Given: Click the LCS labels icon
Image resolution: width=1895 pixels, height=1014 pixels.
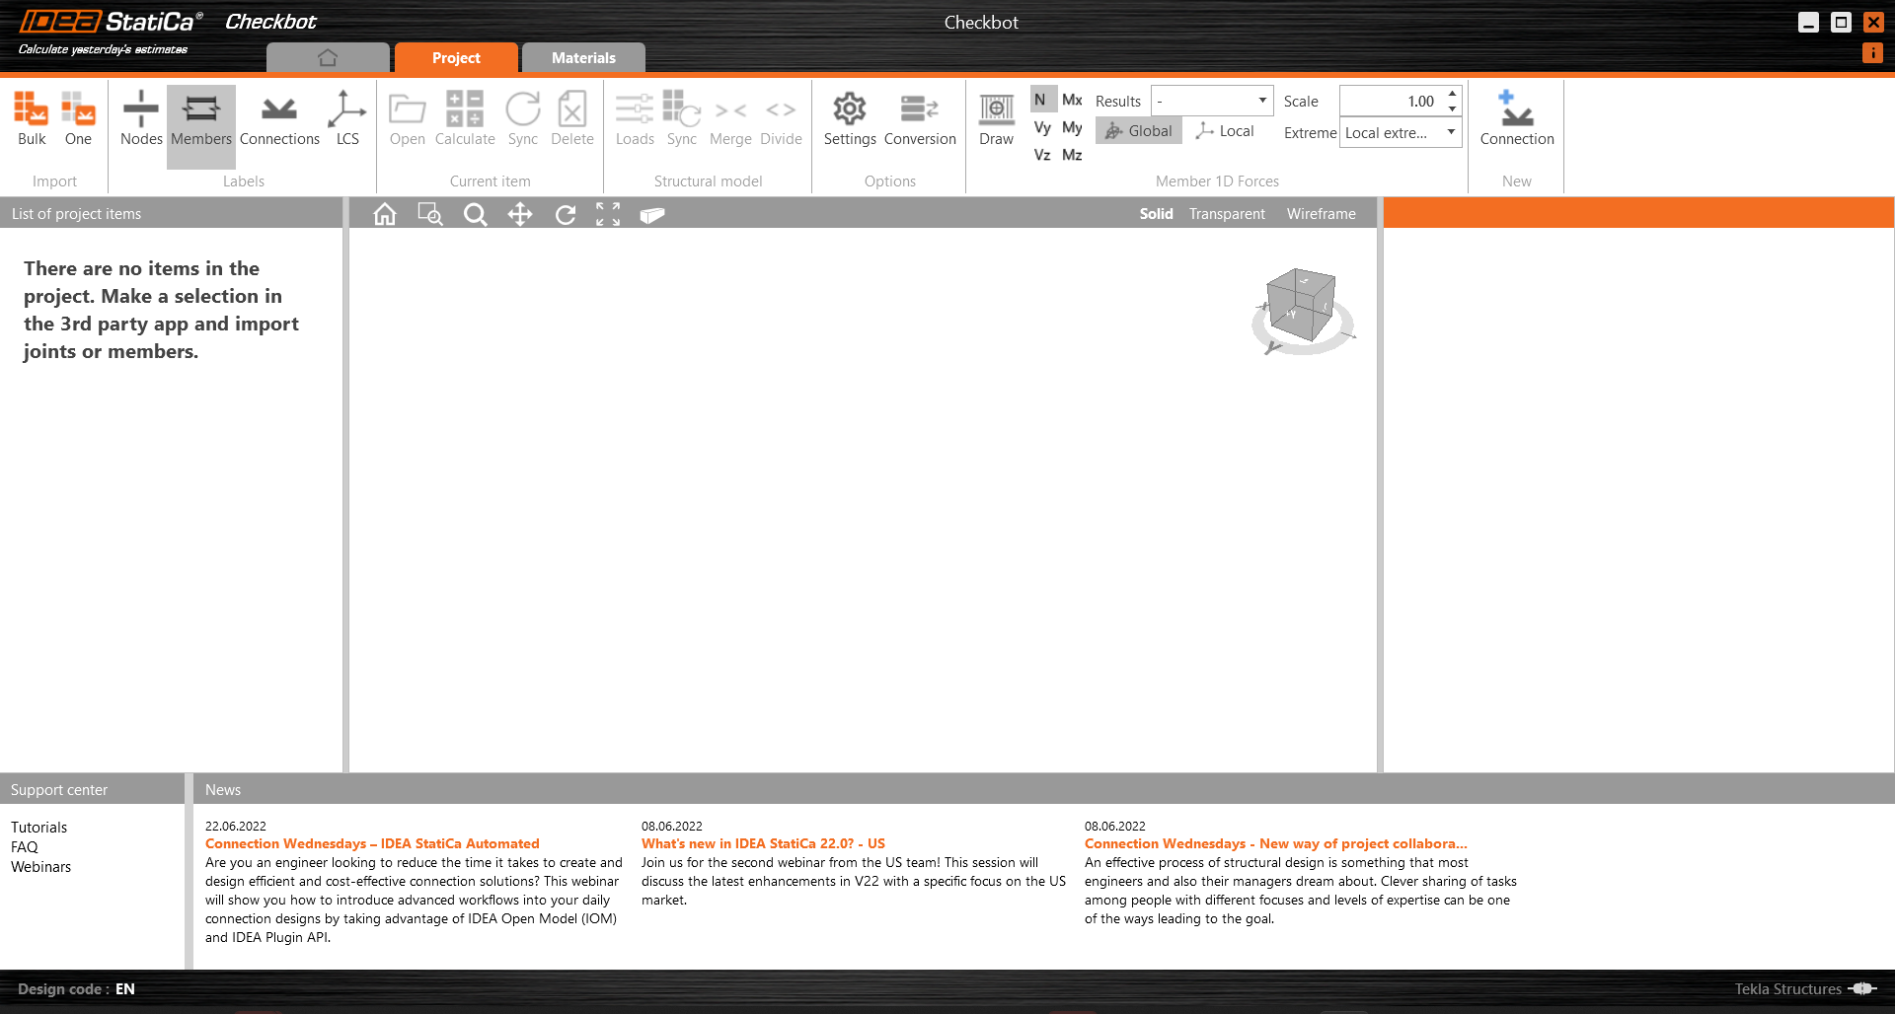Looking at the screenshot, I should (347, 118).
